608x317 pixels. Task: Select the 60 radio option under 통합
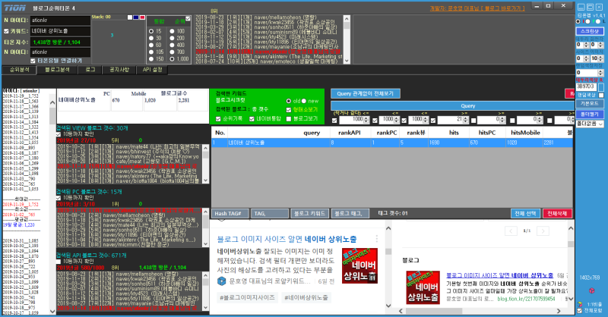151,45
